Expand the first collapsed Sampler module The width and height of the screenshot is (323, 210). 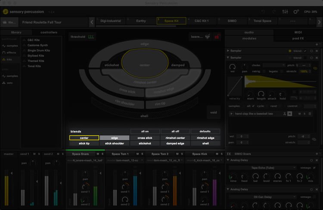[x=228, y=51]
